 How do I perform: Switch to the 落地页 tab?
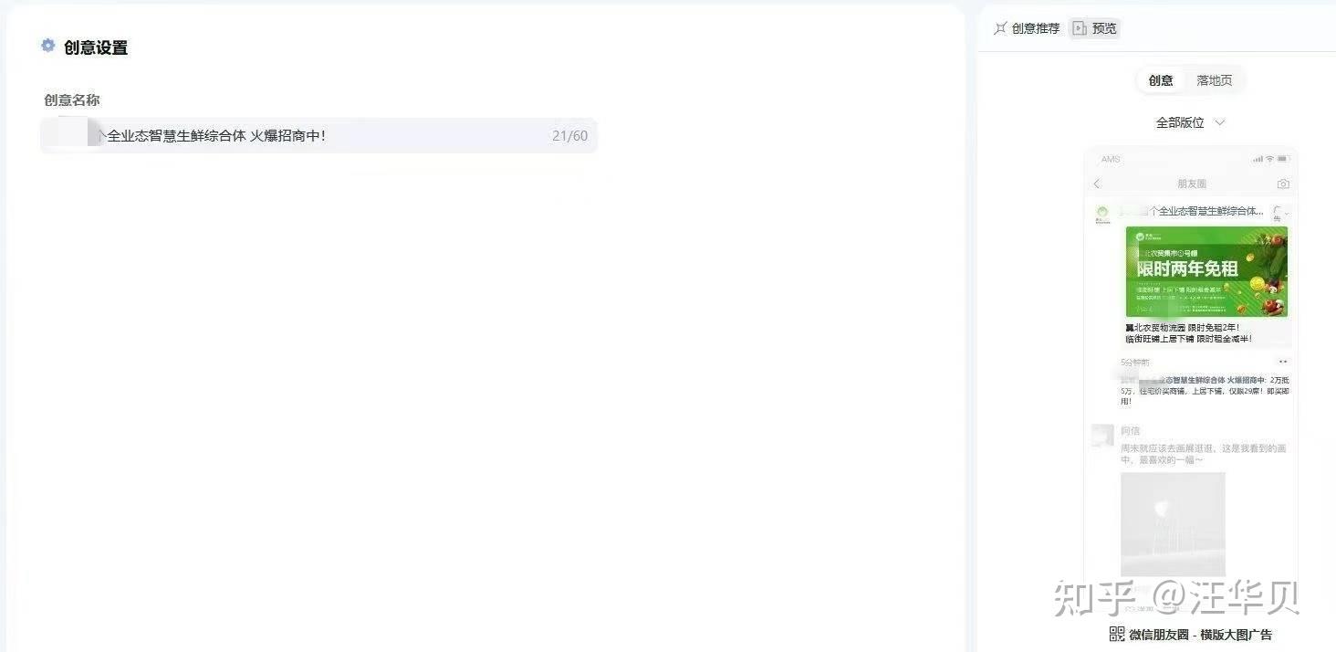[1215, 80]
